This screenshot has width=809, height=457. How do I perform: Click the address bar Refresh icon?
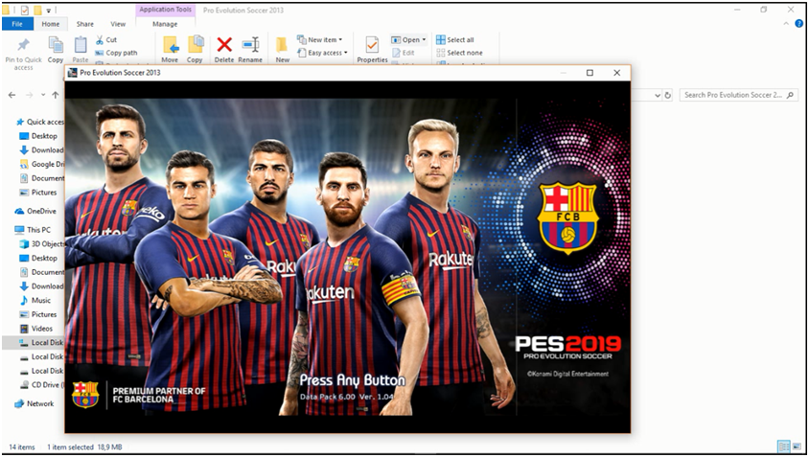(x=668, y=95)
